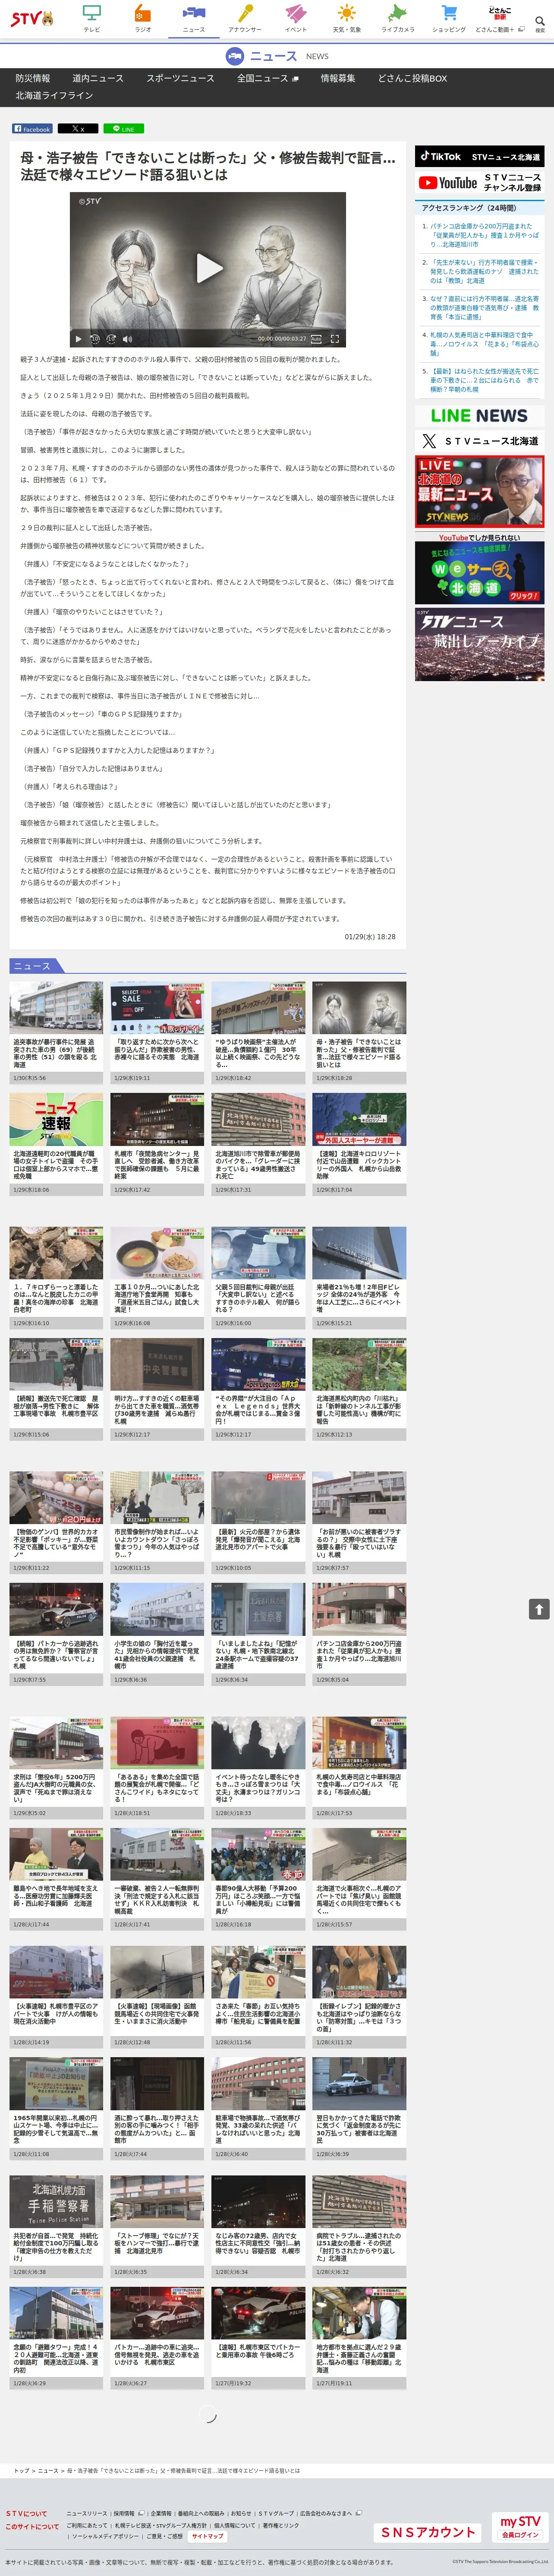
Task: Open the ニュース速報 news card thumbnail
Action: click(57, 1119)
